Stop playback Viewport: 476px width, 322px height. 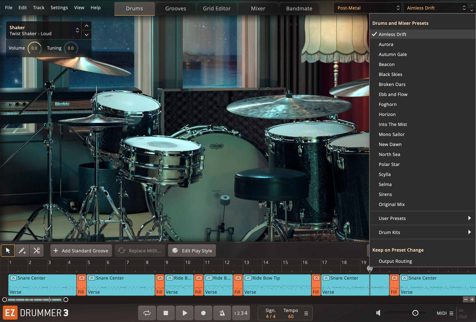pos(166,313)
